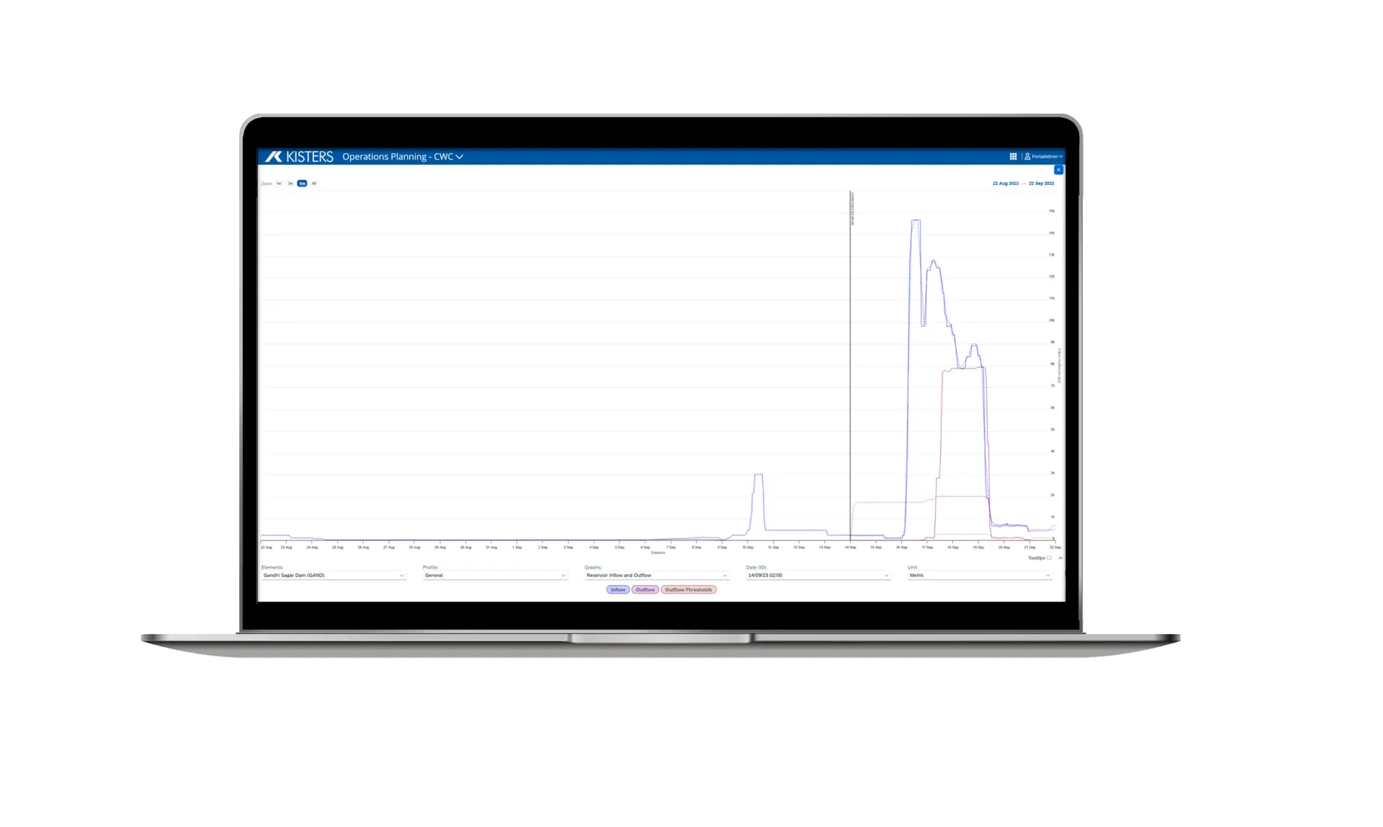
Task: Select the 1m zoom range
Action: 302,184
